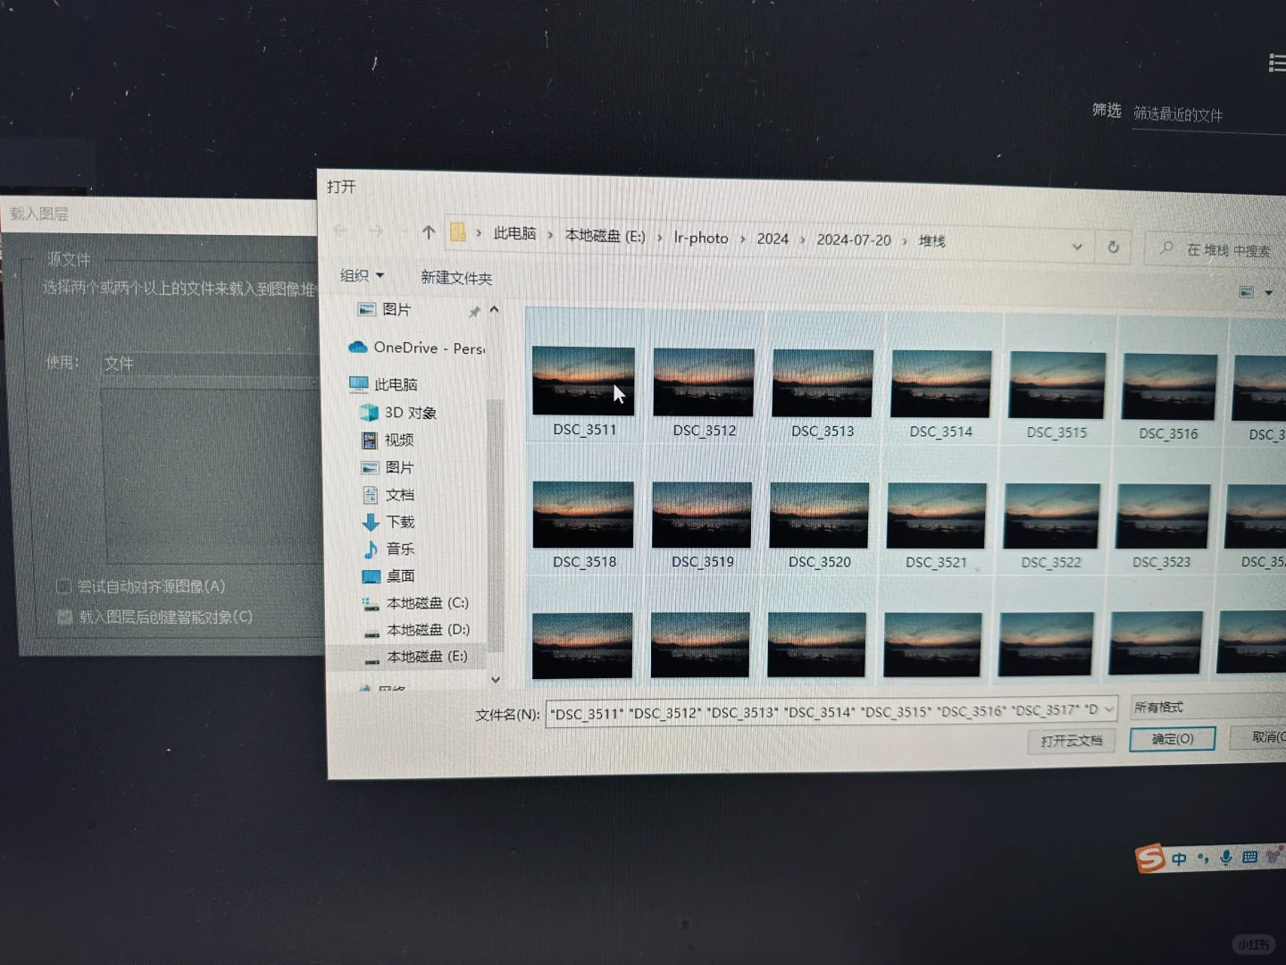Go up one folder level in Open dialog
This screenshot has width=1286, height=965.
(x=429, y=232)
